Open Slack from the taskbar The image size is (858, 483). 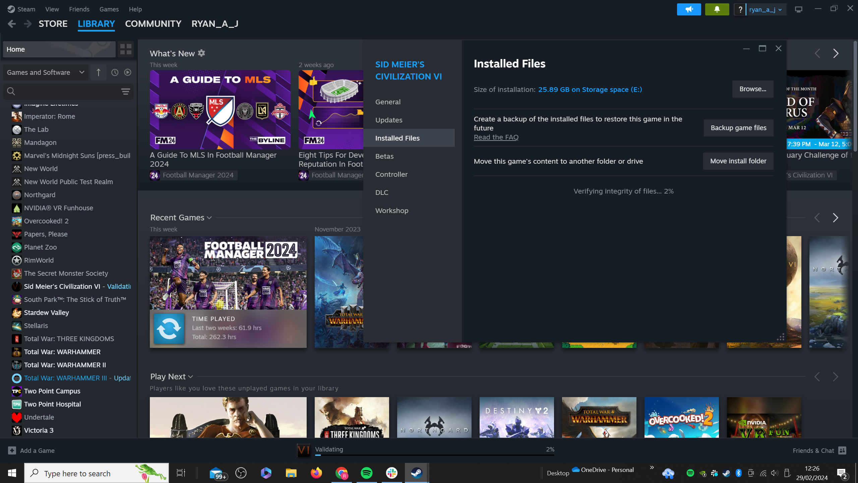point(391,473)
